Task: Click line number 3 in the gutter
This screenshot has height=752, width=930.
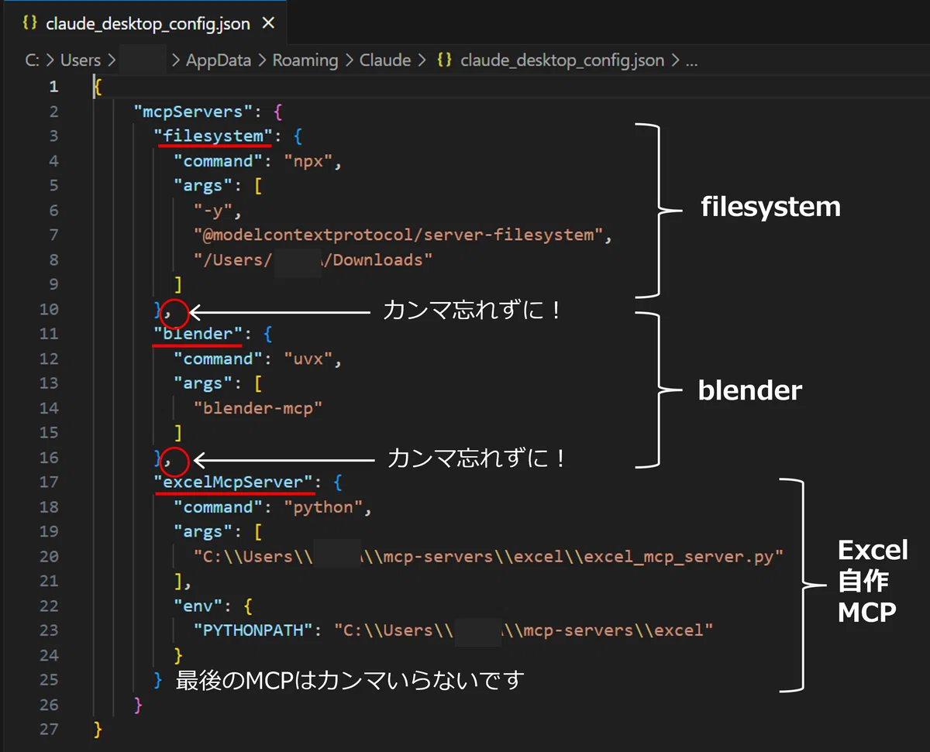Action: [x=53, y=136]
